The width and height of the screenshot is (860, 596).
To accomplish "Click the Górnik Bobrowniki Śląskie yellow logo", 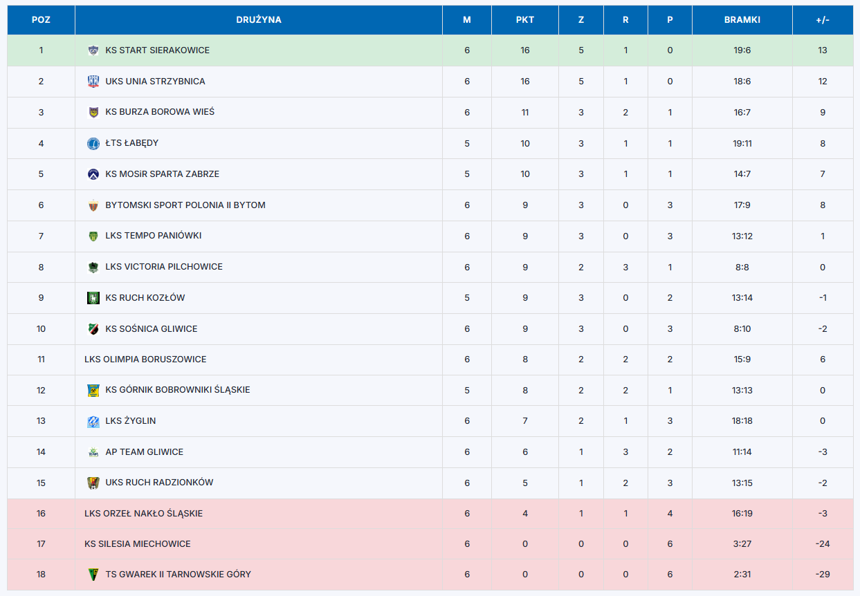I will pos(93,390).
